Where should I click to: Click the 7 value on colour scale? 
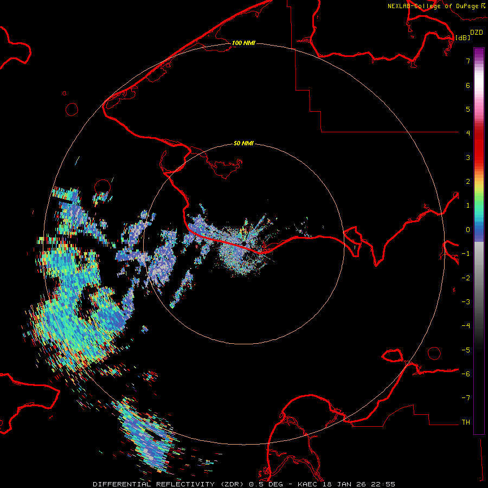tap(468, 61)
